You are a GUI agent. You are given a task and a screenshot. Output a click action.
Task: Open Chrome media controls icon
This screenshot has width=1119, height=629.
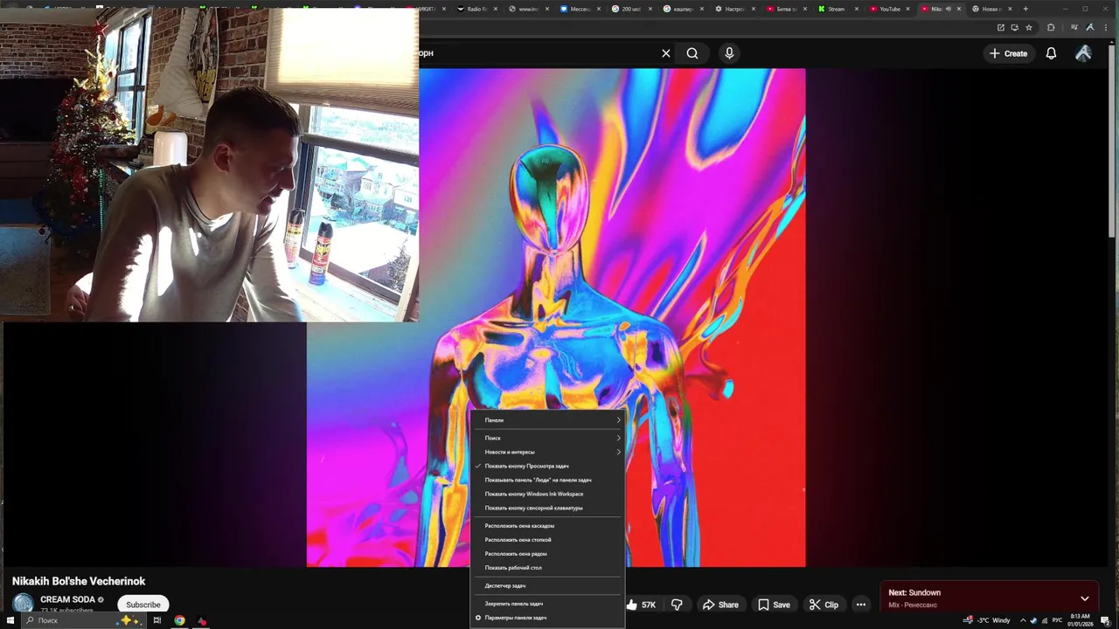(1074, 27)
